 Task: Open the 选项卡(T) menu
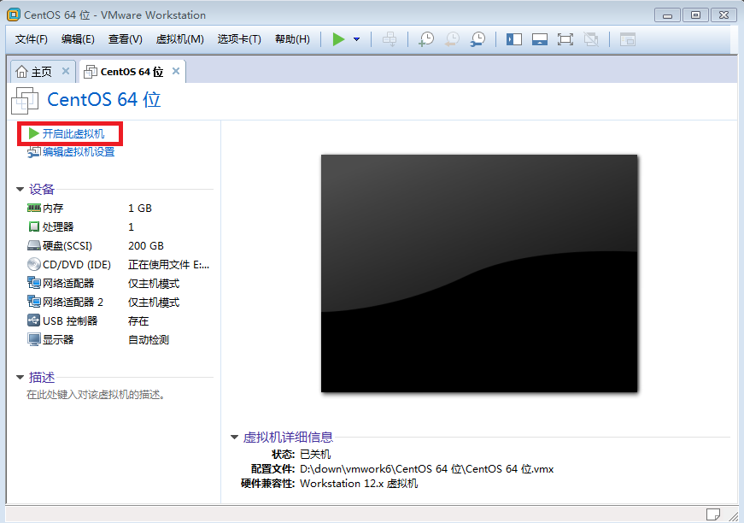(239, 39)
